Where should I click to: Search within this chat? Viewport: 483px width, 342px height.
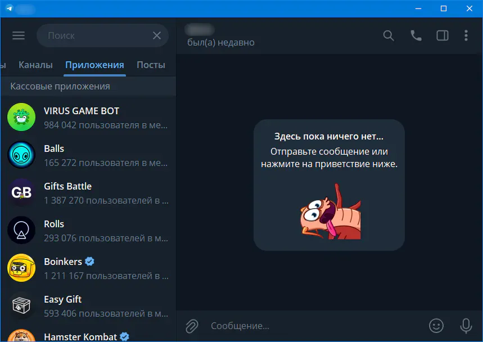click(x=389, y=36)
